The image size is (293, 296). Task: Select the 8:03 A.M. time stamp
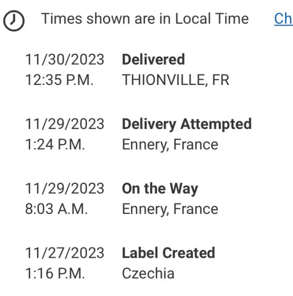[56, 209]
